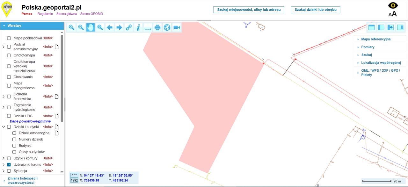Image resolution: width=408 pixels, height=187 pixels.
Task: Expand the Podział administracyjny tree node
Action: pos(4,47)
